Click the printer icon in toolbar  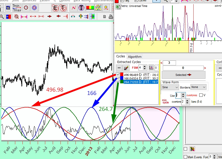tap(111, 16)
